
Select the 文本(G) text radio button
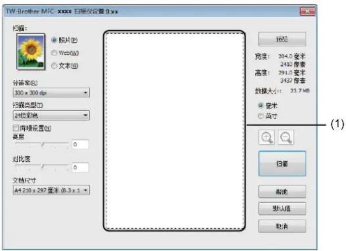54,65
